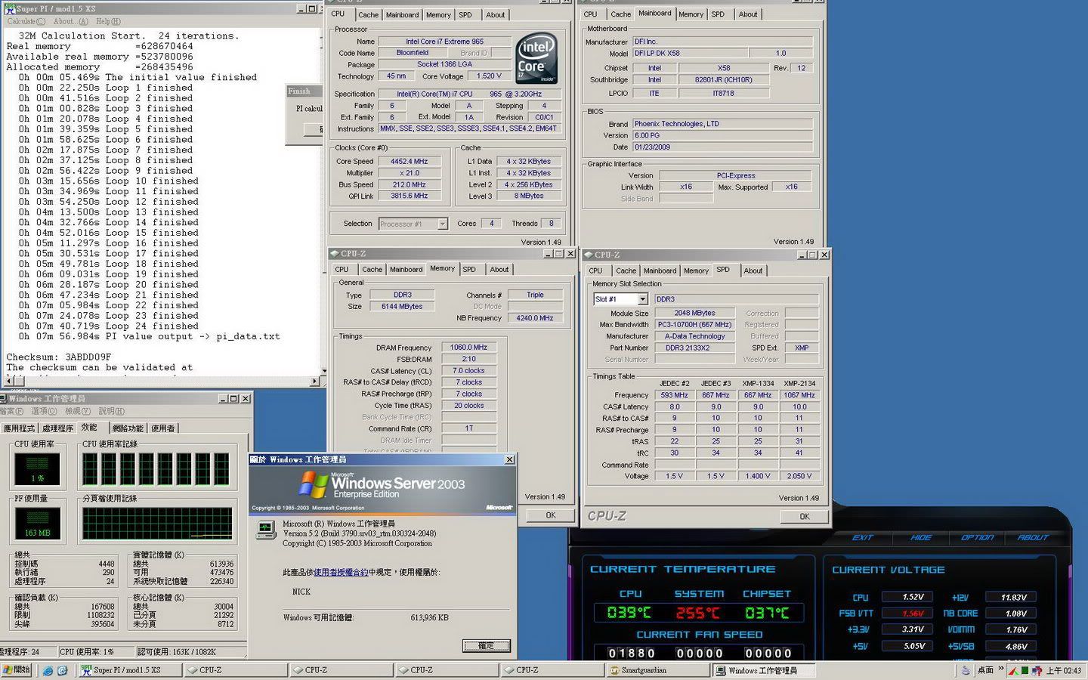Click the PF usage 163 MB meter

pyautogui.click(x=37, y=523)
